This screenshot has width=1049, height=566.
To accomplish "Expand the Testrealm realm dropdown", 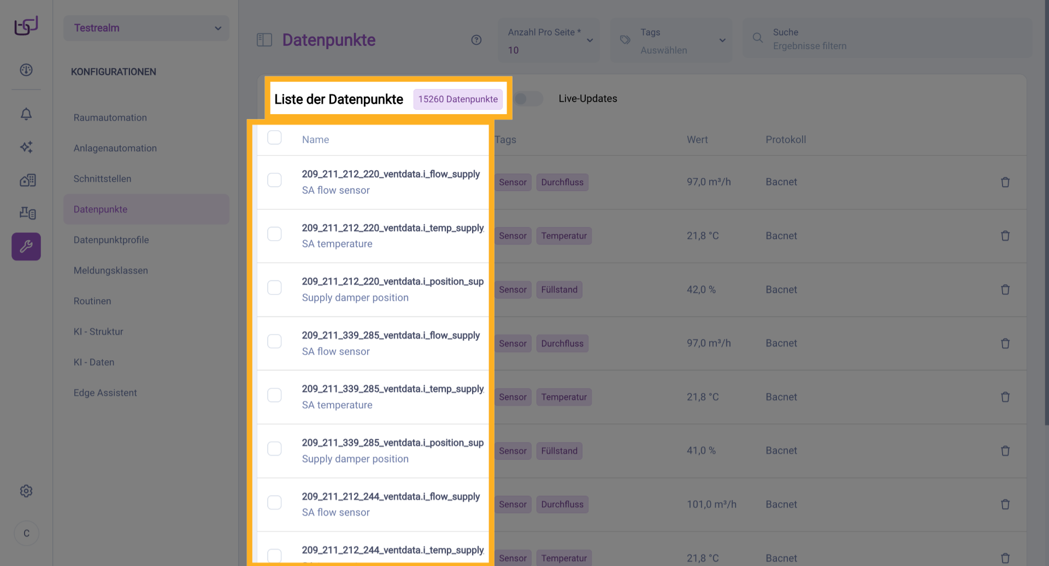I will (146, 28).
